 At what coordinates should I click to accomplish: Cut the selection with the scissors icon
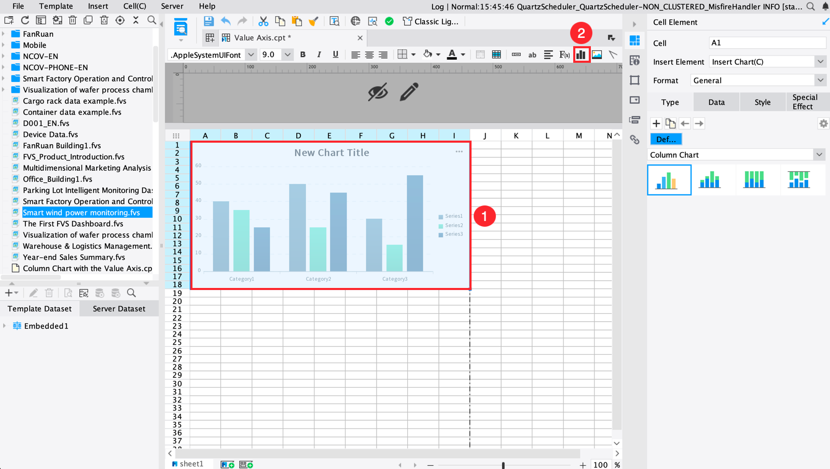(x=264, y=21)
